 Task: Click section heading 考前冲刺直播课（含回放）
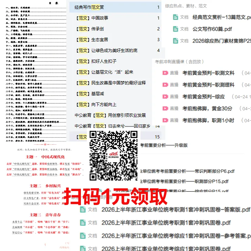179,62
